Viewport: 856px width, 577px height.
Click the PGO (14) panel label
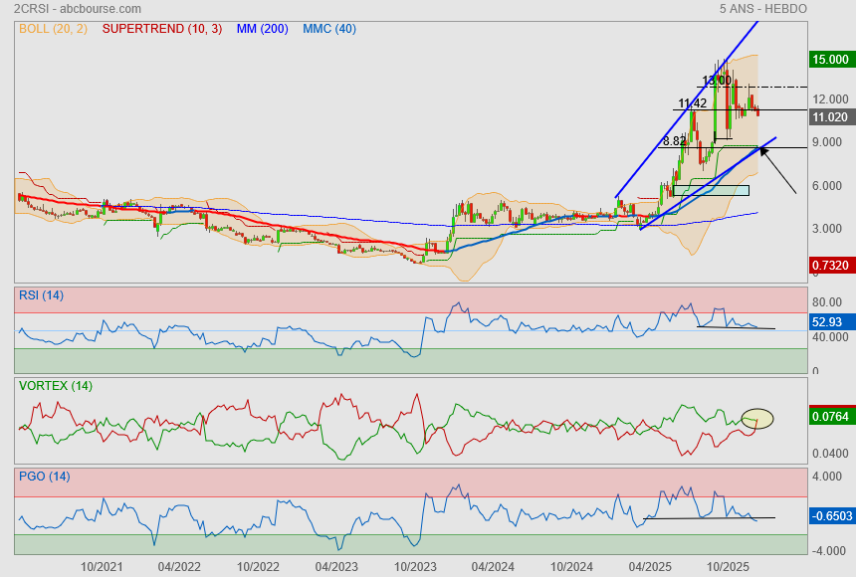coord(44,477)
